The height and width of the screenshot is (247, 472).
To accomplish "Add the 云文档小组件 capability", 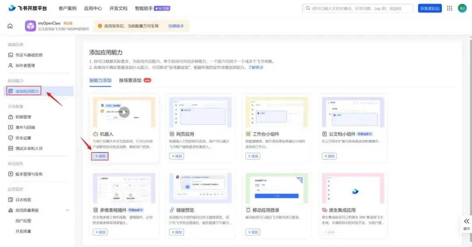I will point(329,156).
